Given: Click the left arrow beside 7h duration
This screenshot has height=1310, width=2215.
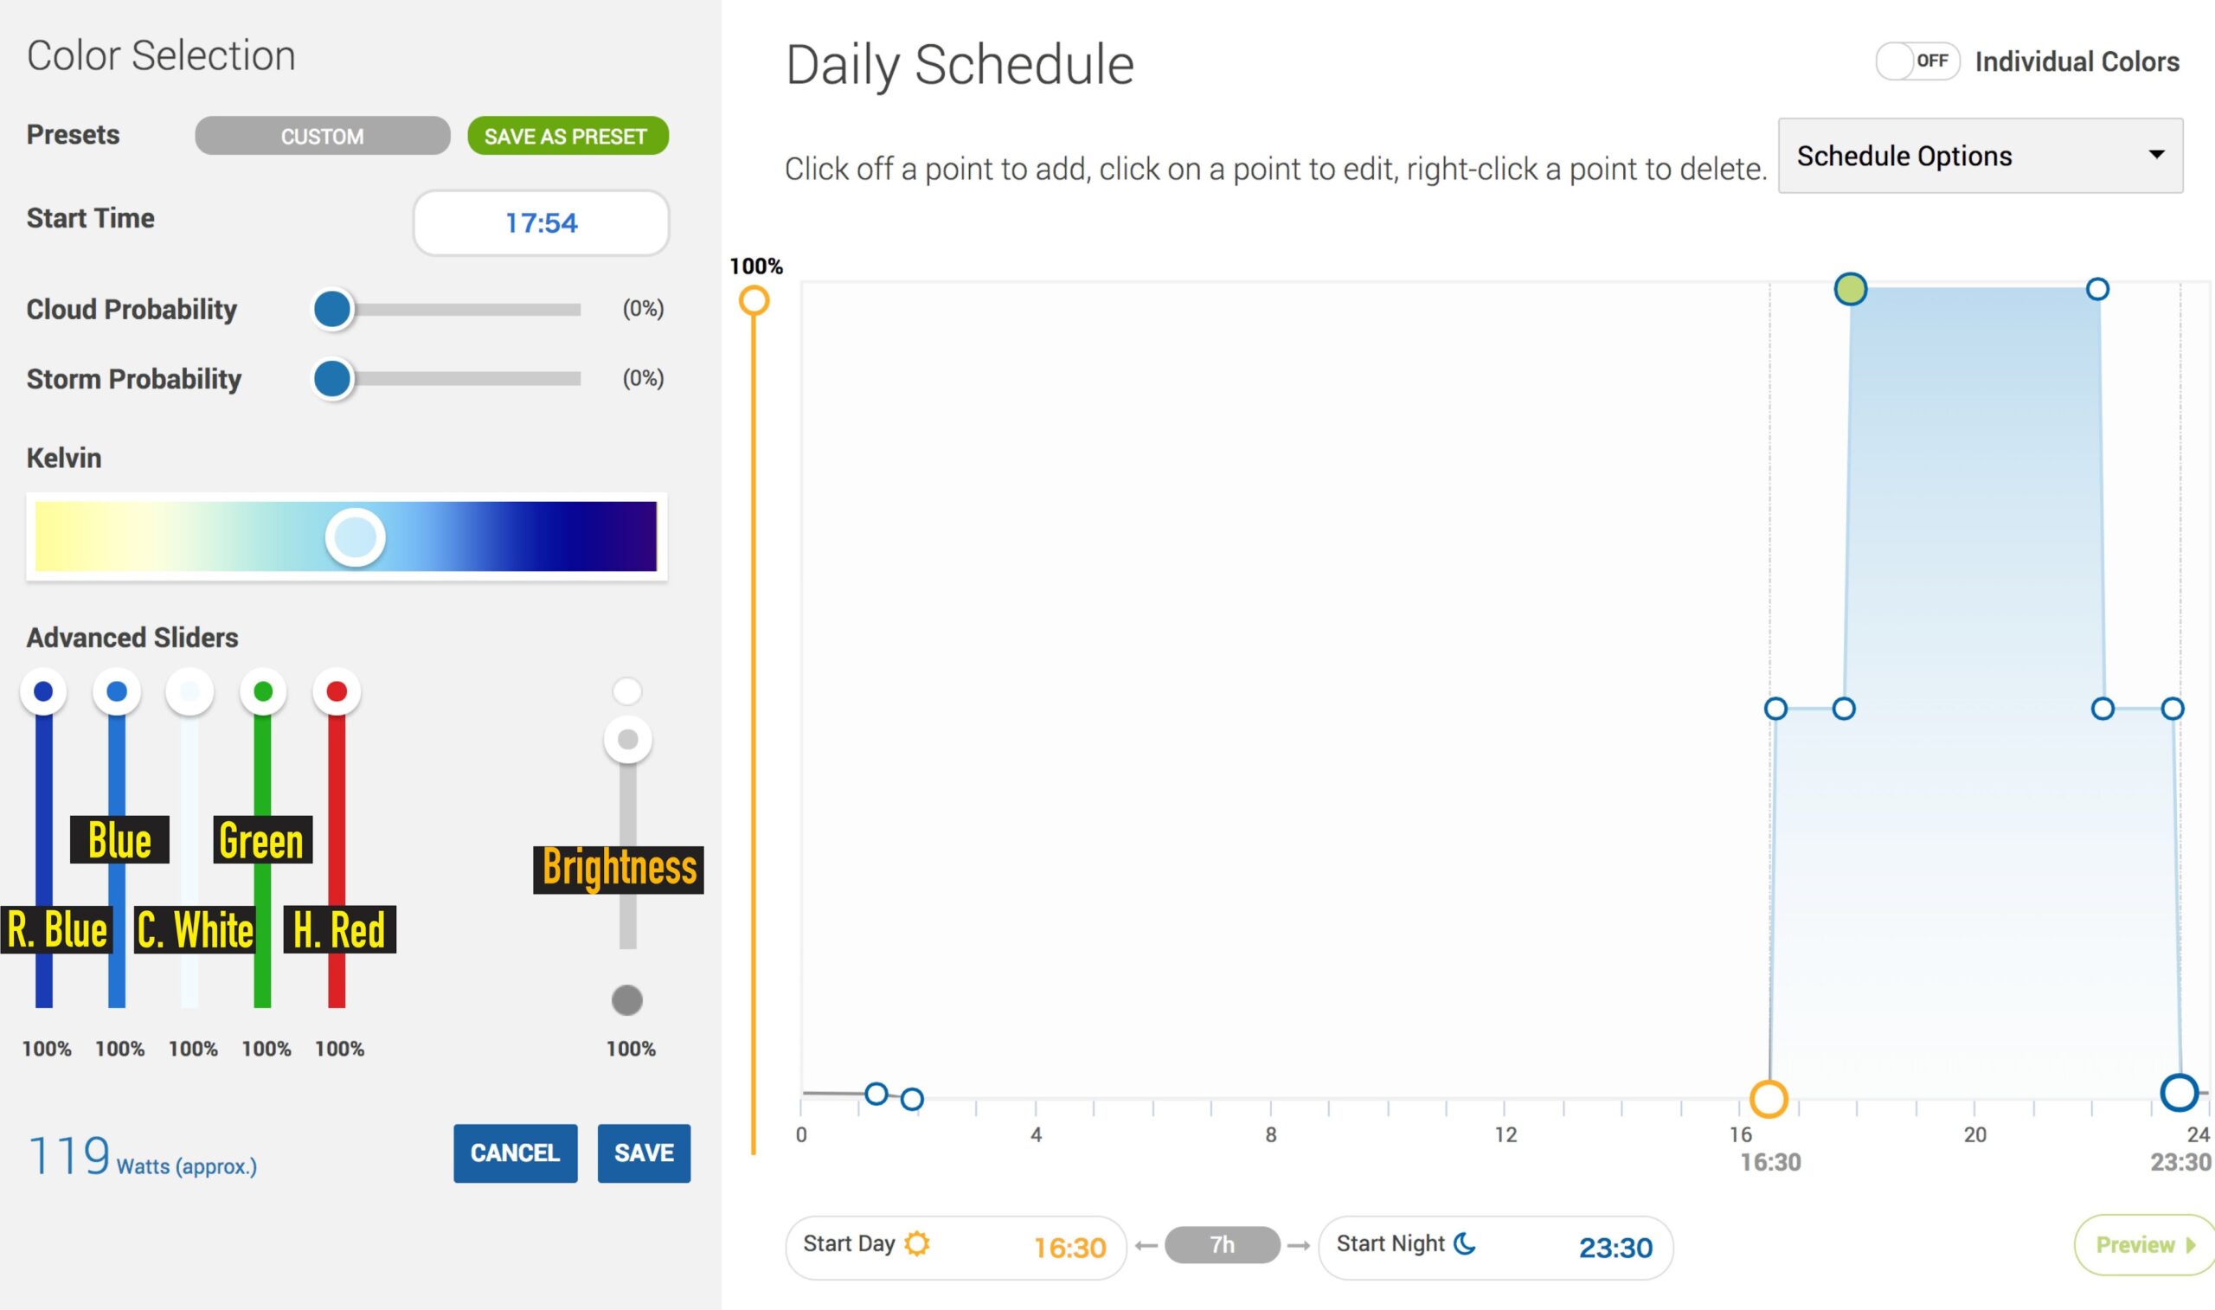Looking at the screenshot, I should click(1146, 1246).
